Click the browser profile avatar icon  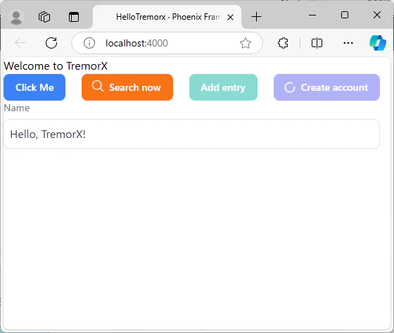click(16, 18)
